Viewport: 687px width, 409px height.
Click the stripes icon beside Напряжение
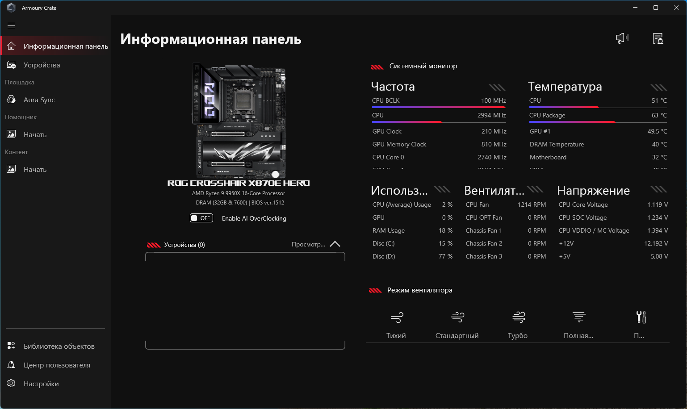[x=659, y=189]
